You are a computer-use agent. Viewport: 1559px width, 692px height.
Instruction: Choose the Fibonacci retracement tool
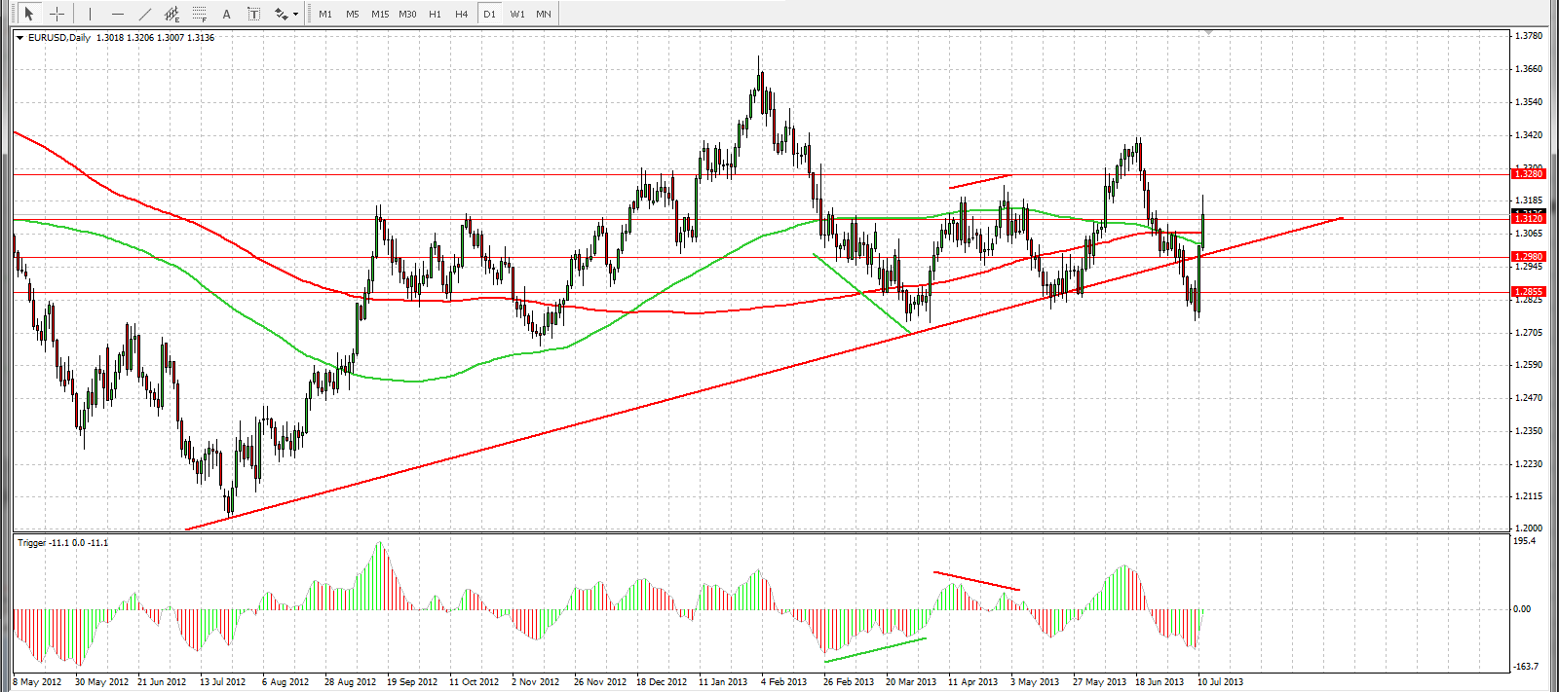click(200, 14)
